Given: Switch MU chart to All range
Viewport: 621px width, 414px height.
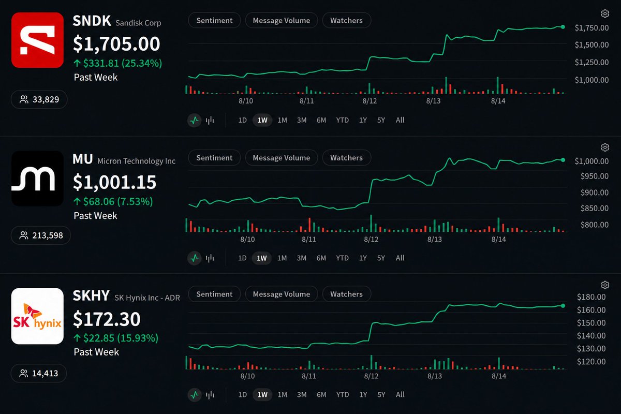Looking at the screenshot, I should pos(400,258).
